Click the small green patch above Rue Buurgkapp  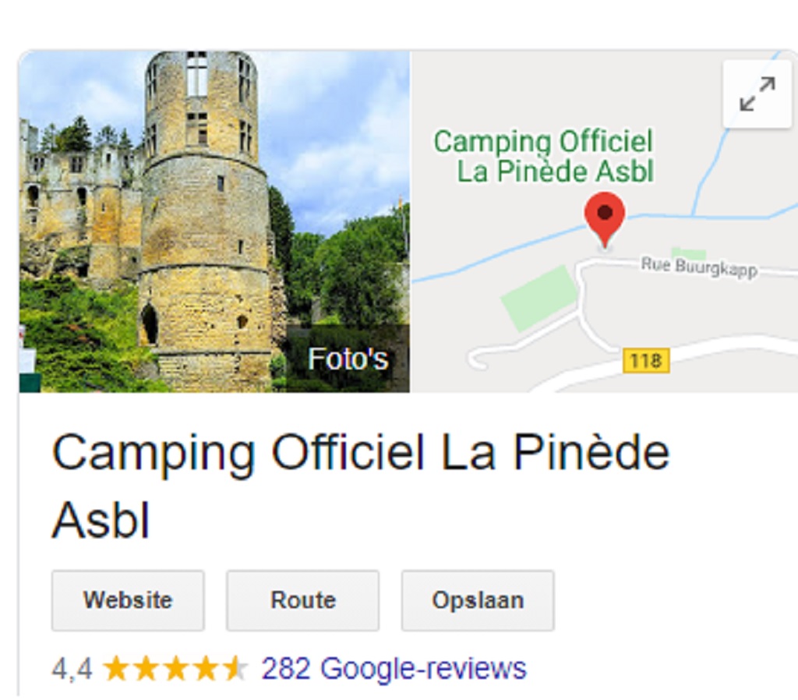[x=688, y=253]
